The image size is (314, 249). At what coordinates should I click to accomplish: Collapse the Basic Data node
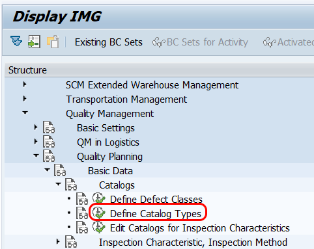[x=47, y=170]
